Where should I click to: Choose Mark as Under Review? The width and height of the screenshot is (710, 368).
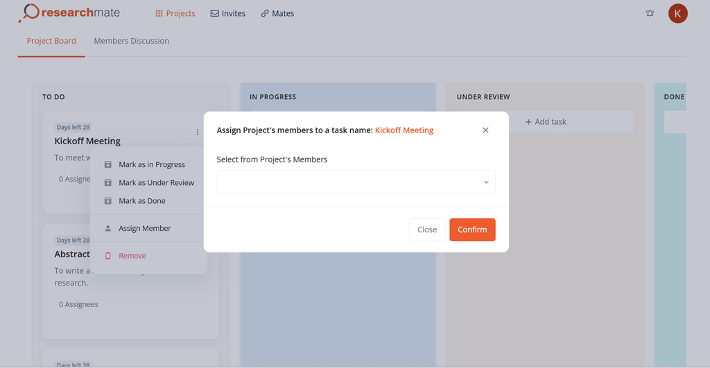(x=148, y=182)
